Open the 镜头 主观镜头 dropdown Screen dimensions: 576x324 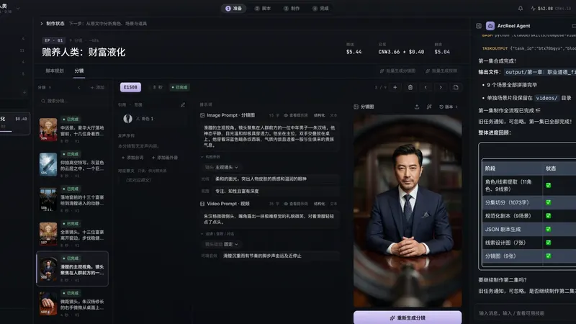[222, 167]
